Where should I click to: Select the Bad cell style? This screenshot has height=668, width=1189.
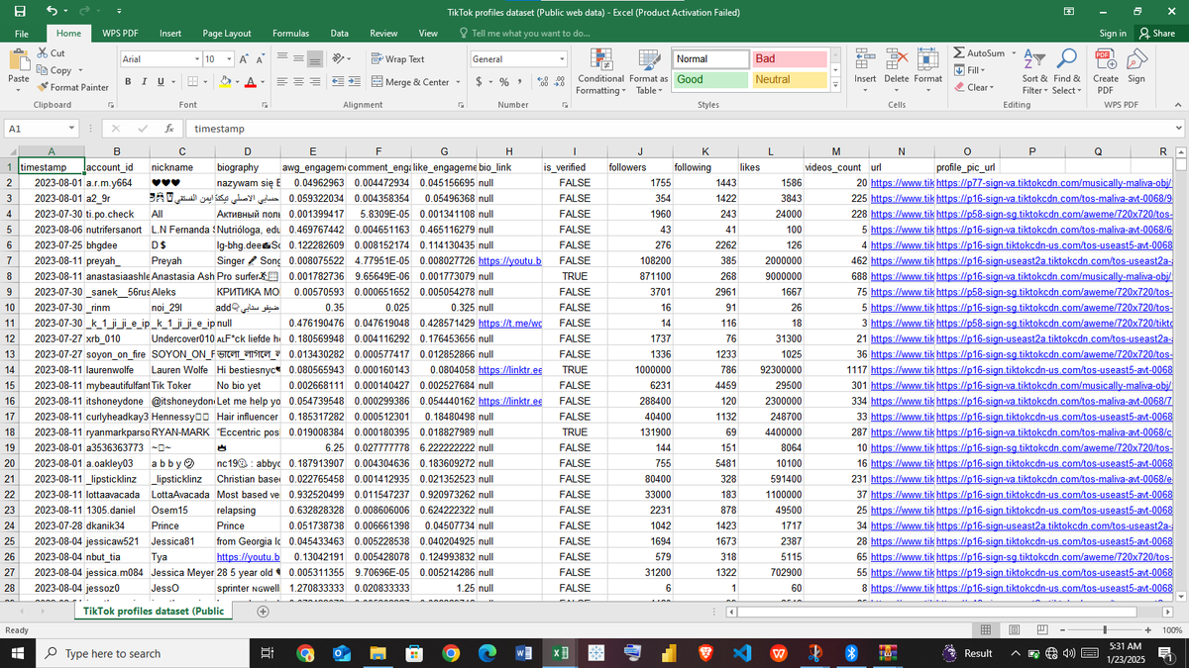pos(790,59)
